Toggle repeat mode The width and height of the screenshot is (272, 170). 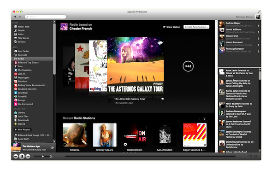click(x=256, y=157)
